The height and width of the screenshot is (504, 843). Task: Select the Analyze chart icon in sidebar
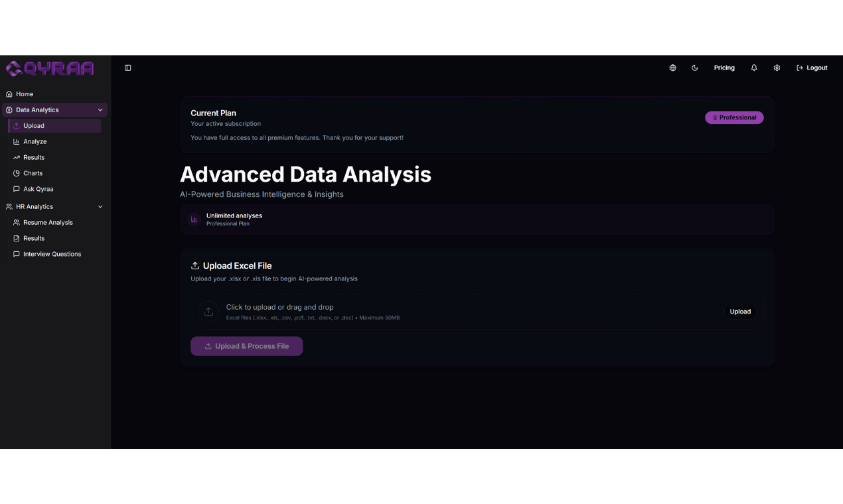tap(16, 141)
